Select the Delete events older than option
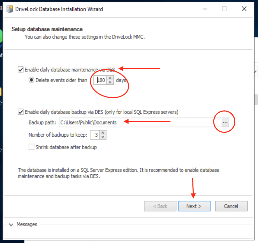The height and width of the screenshot is (243, 258). pos(31,80)
